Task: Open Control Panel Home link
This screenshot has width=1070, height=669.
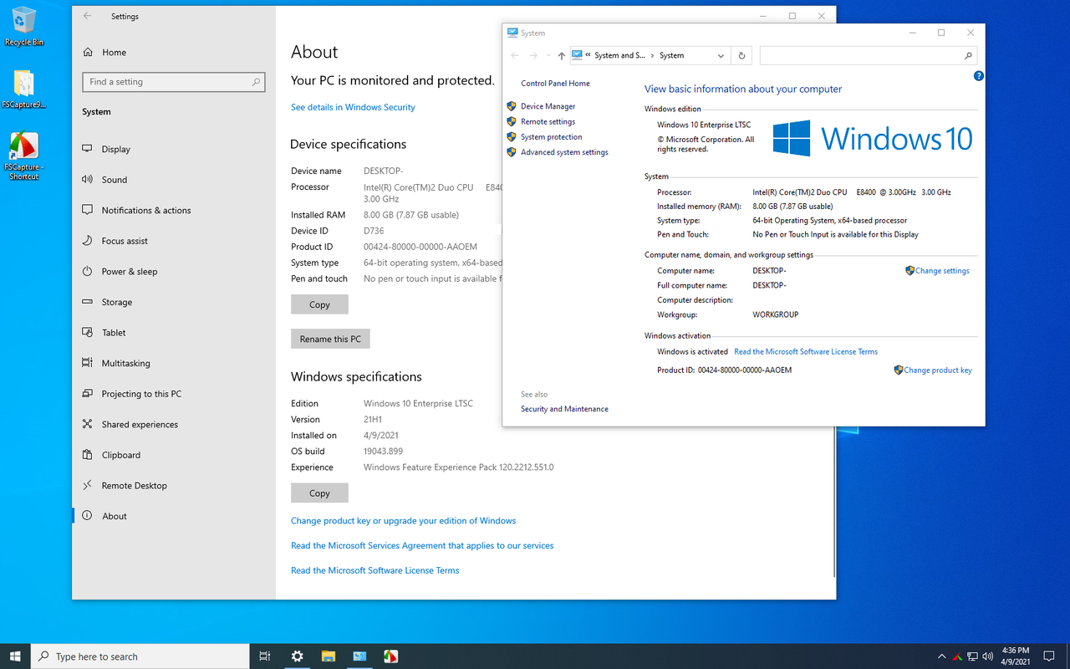Action: [x=555, y=84]
